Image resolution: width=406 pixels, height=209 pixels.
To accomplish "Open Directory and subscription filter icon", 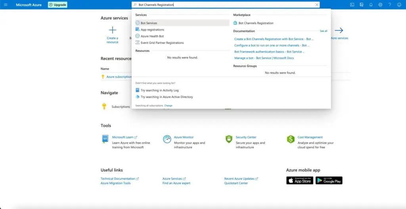I will (x=362, y=5).
